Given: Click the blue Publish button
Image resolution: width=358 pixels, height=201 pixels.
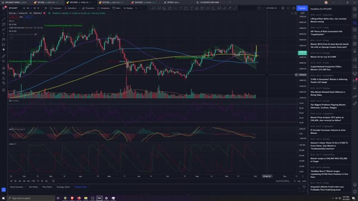Looking at the screenshot, I should [x=302, y=8].
